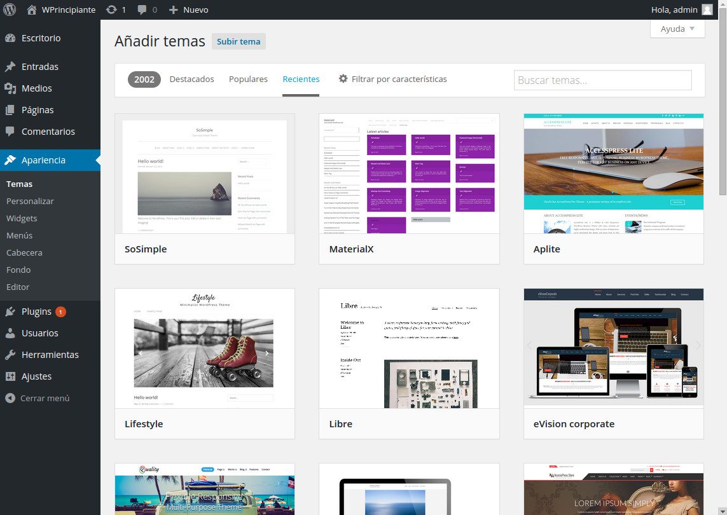Screen dimensions: 727x515
Task: Click the Cerrar menú collapse arrow icon
Action: pos(10,398)
